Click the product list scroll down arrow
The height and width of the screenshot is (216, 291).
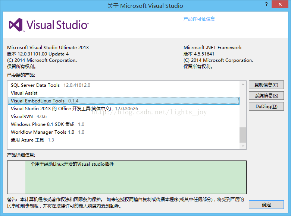243,146
